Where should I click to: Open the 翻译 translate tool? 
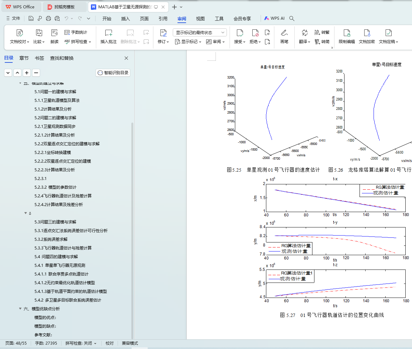point(304,37)
